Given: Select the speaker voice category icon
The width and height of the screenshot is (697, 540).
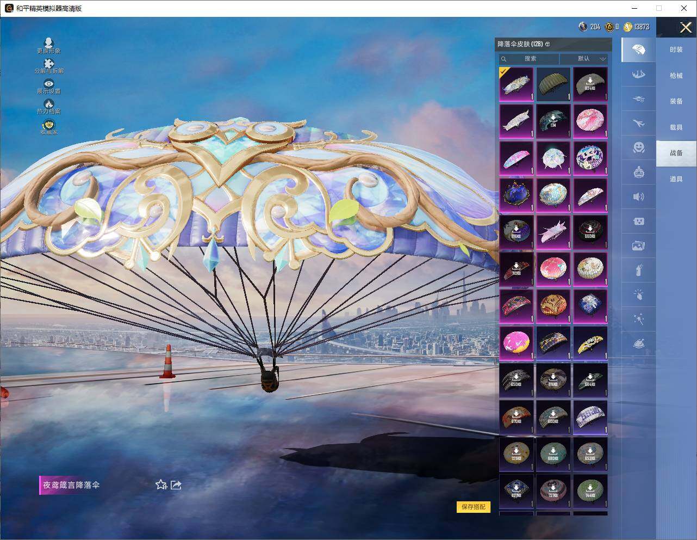Looking at the screenshot, I should coord(639,197).
